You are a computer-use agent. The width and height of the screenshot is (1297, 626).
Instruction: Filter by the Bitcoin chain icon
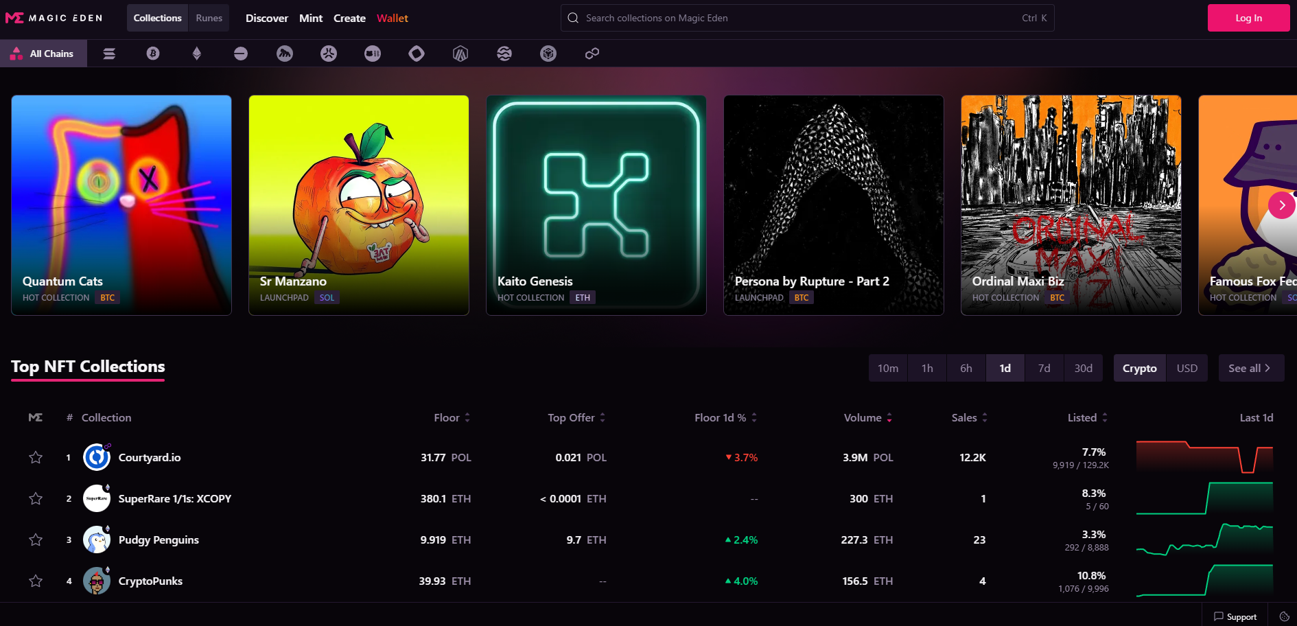[153, 54]
